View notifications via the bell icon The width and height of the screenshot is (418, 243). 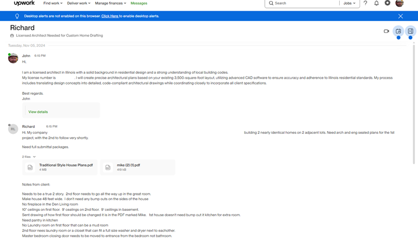(x=376, y=3)
